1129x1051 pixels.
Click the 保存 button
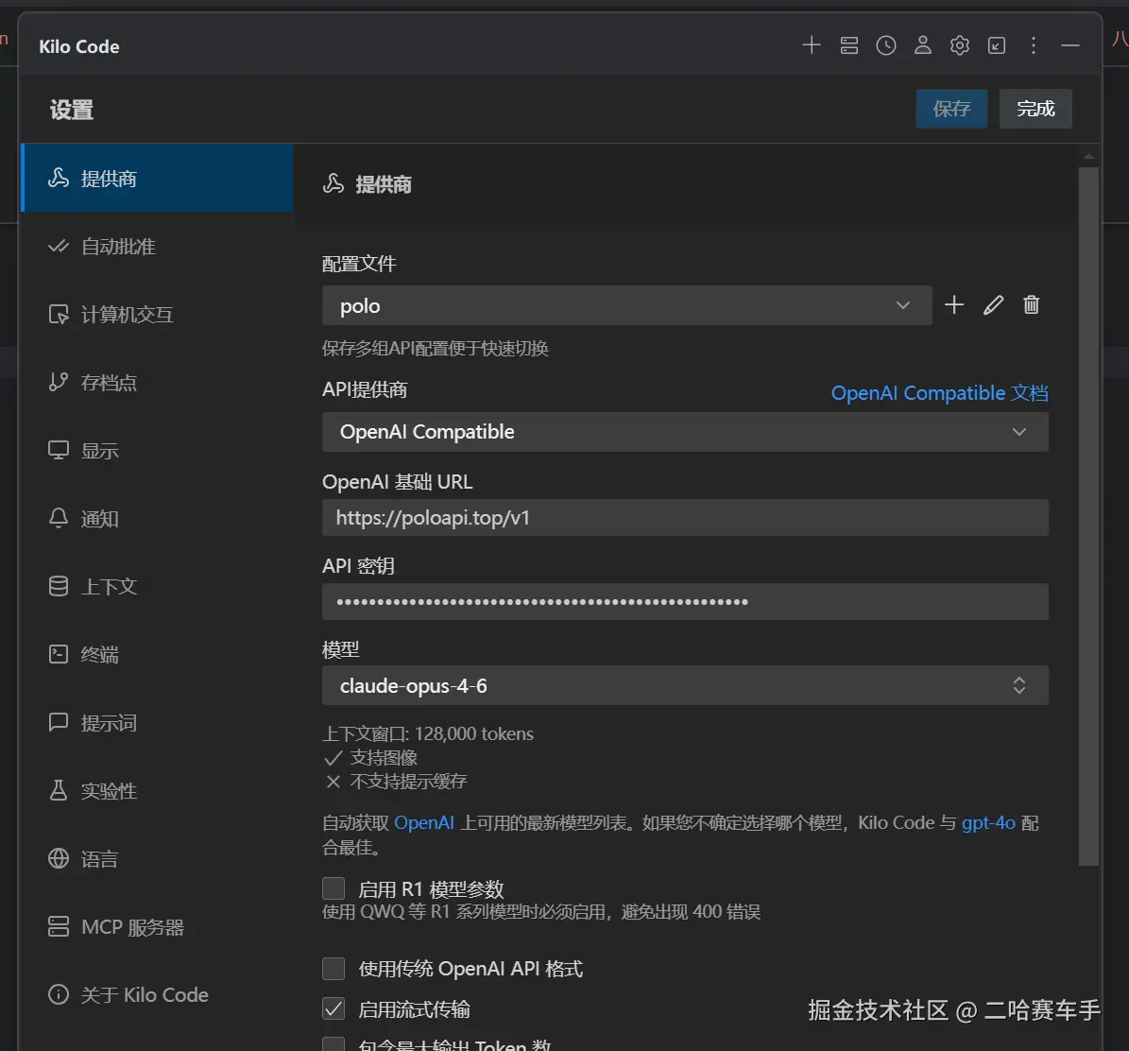951,109
